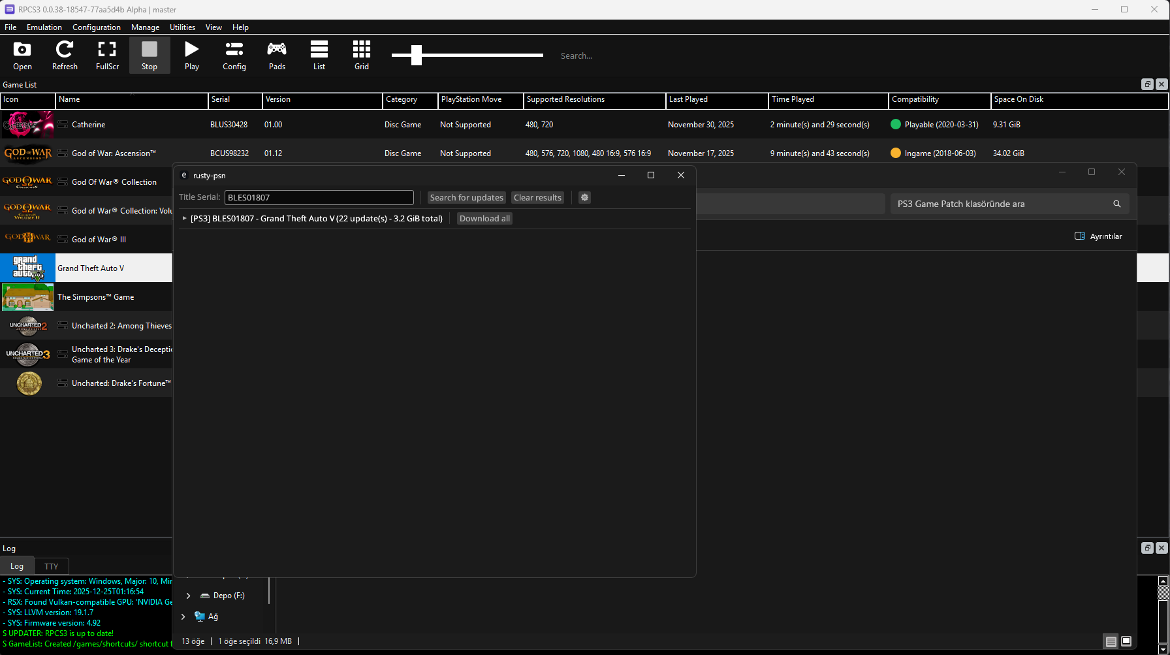
Task: Switch to the Log tab
Action: point(17,566)
